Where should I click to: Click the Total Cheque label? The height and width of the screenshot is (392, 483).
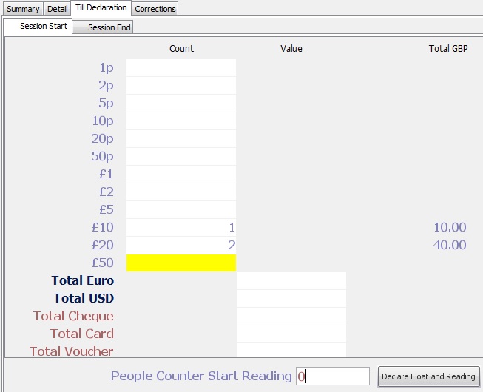[74, 317]
